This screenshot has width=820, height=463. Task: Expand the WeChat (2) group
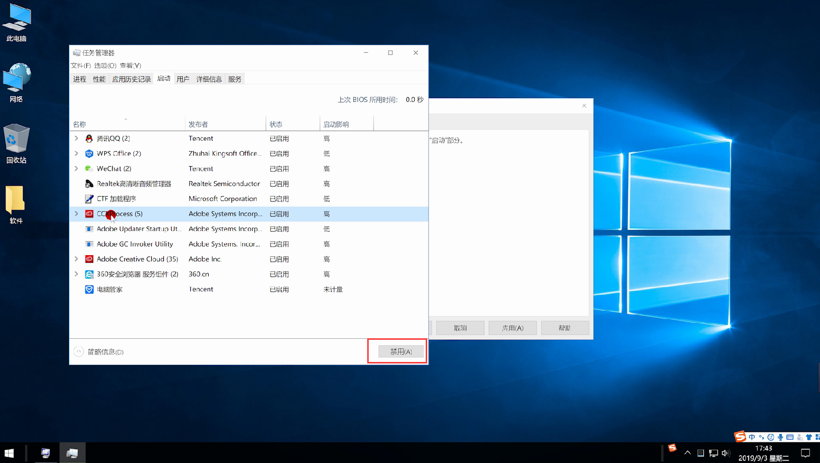point(76,168)
